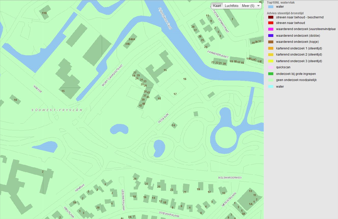Click the SÚDWEST-FRYSLÂN municipality label
This screenshot has height=219, width=338.
point(57,110)
